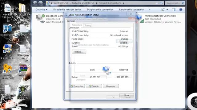Click Network and Internet breadcrumb

(83, 3)
